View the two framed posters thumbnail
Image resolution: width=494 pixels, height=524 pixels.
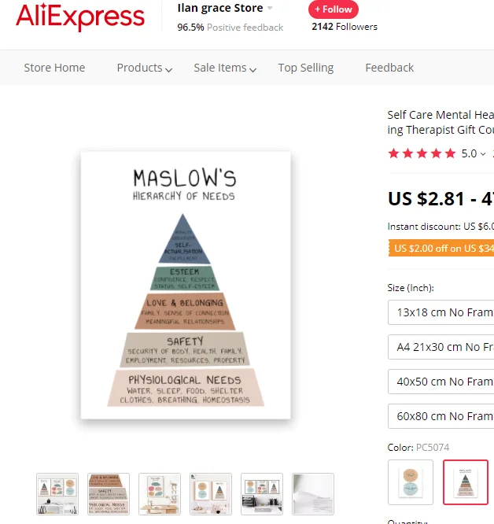(211, 494)
